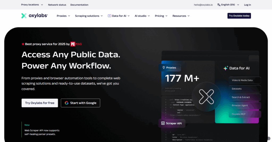Click the Oxylabs X logo icon
This screenshot has height=142, width=272.
24,16
